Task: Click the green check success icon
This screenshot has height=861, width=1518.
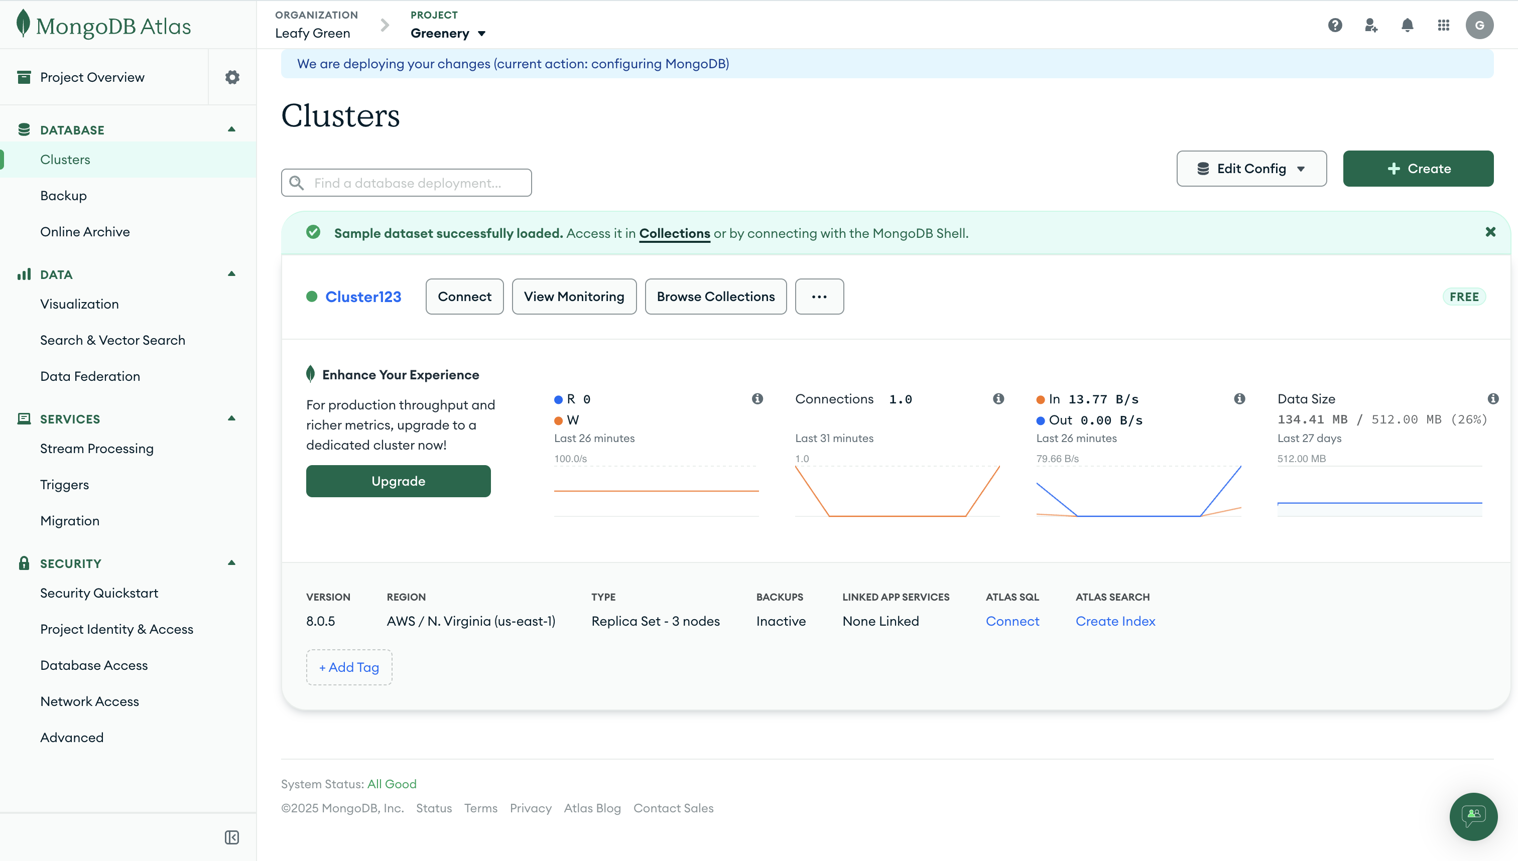Action: point(314,232)
